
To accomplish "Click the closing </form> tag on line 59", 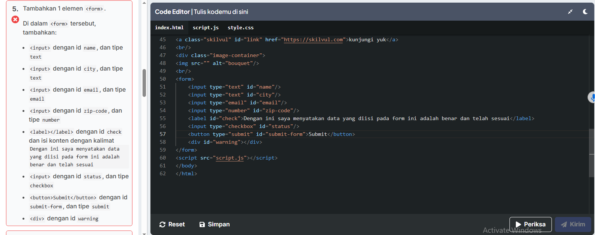I will [186, 150].
